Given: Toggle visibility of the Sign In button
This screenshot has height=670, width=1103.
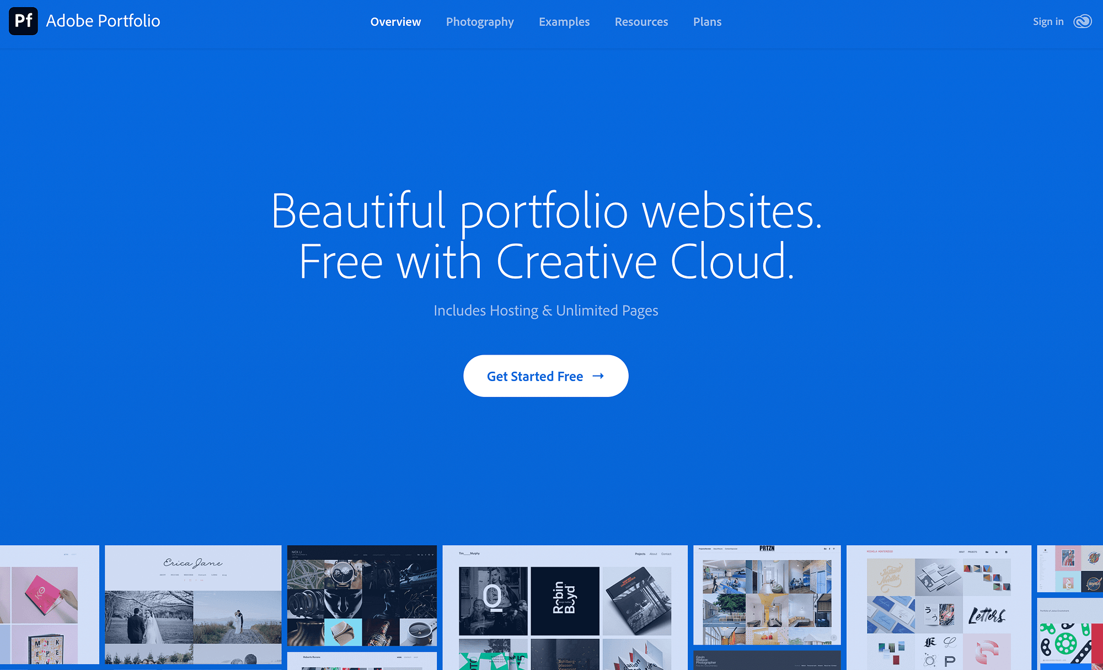Looking at the screenshot, I should pos(1048,22).
